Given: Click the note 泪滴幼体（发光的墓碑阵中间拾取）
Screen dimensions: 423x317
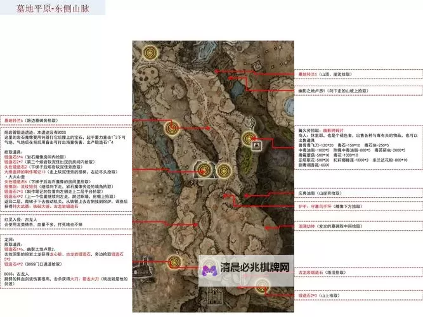Looking at the screenshot, I should click(x=330, y=226).
